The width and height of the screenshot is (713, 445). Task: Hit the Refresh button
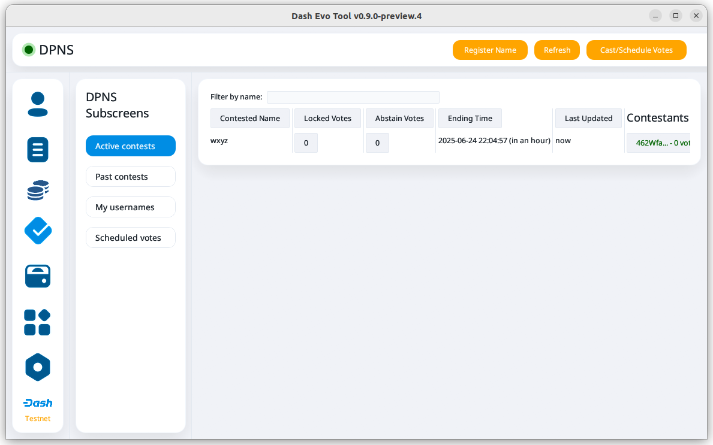pyautogui.click(x=556, y=50)
